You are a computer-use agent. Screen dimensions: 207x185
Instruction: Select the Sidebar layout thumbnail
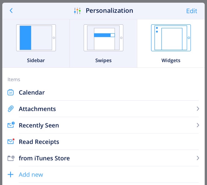click(x=36, y=38)
